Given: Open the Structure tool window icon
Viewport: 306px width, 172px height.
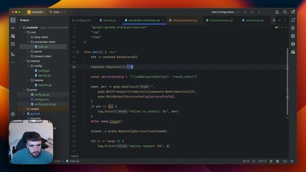Looking at the screenshot, I should (13, 54).
